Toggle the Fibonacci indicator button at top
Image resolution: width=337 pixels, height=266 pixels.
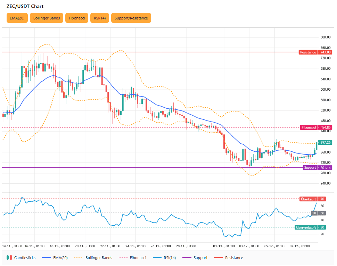click(x=77, y=18)
